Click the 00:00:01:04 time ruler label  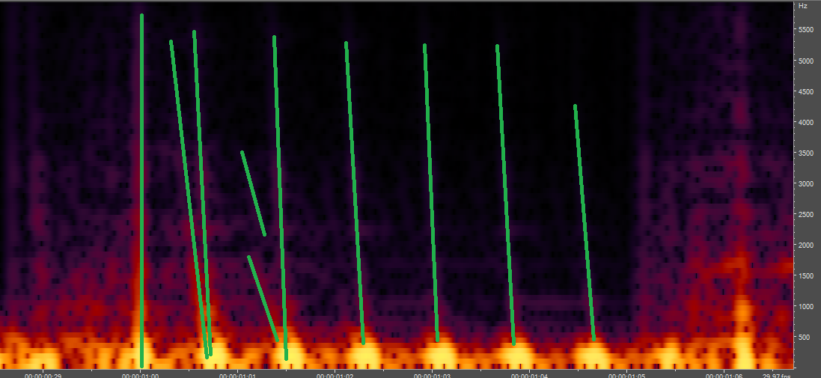pyautogui.click(x=530, y=375)
